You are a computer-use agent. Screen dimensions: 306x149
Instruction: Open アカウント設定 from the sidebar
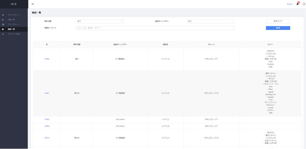tap(14, 34)
